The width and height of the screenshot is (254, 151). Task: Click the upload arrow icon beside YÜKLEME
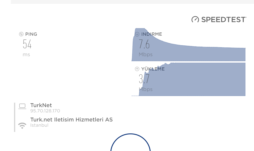(137, 69)
